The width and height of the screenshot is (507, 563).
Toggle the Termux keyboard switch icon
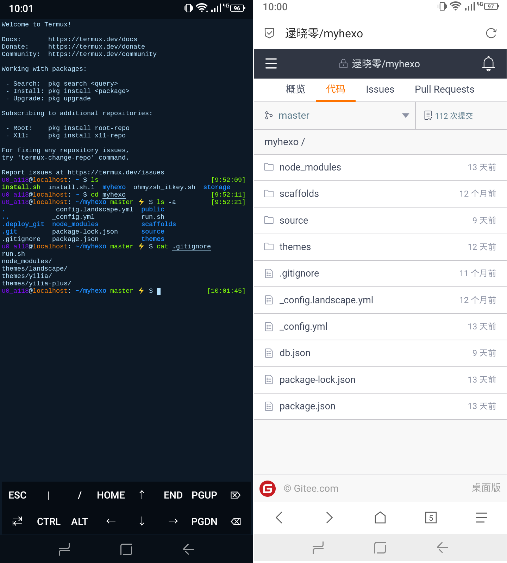point(17,521)
